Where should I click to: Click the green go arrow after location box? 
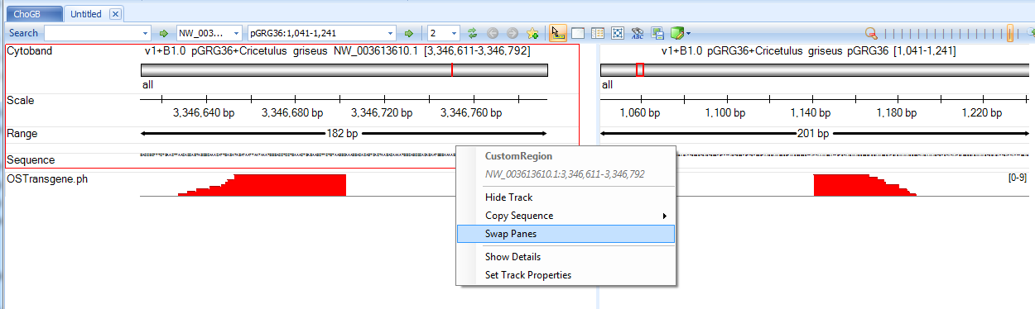(x=408, y=33)
